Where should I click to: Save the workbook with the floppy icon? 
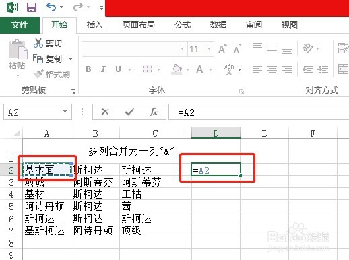coord(32,7)
